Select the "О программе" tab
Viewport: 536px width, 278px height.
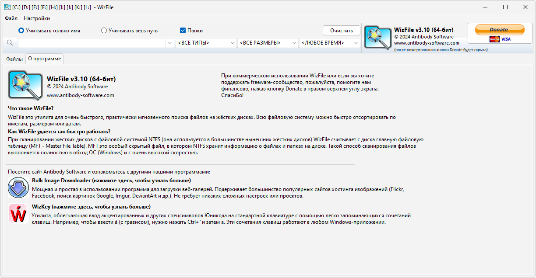pyautogui.click(x=44, y=59)
